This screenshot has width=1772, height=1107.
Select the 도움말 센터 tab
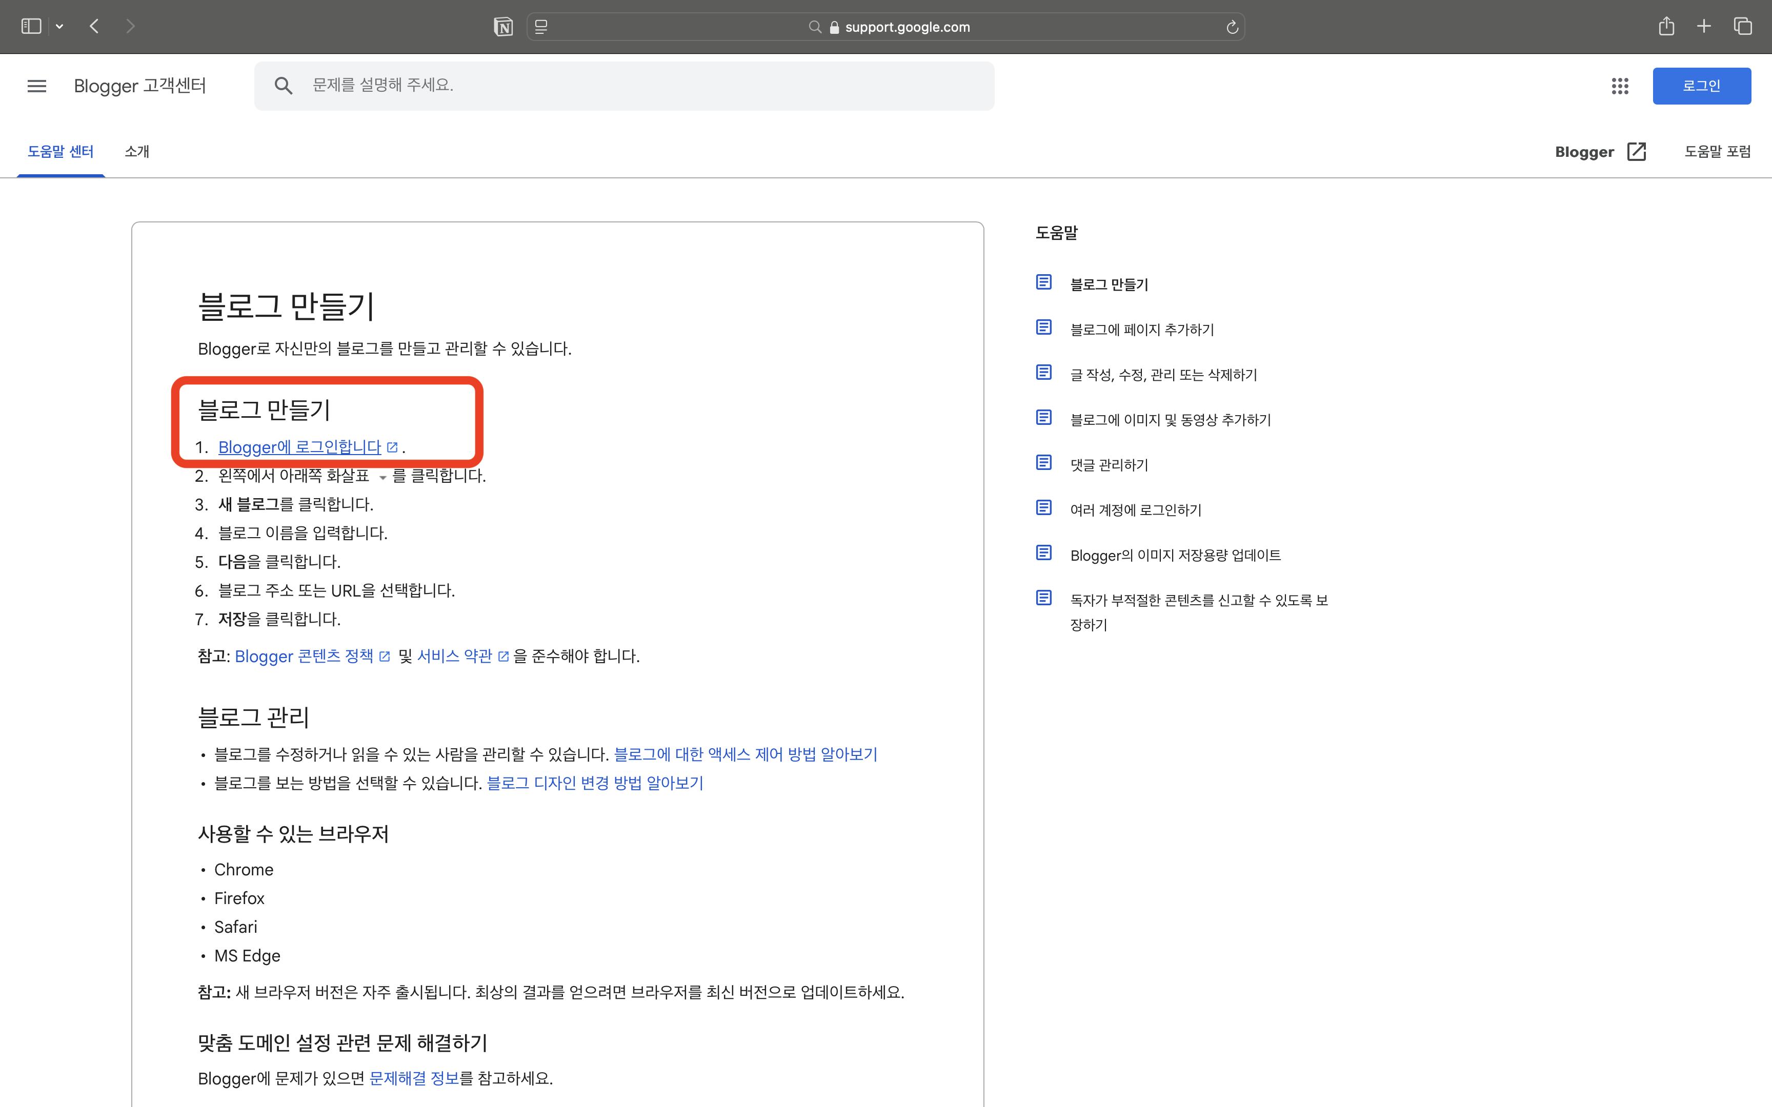pyautogui.click(x=60, y=152)
